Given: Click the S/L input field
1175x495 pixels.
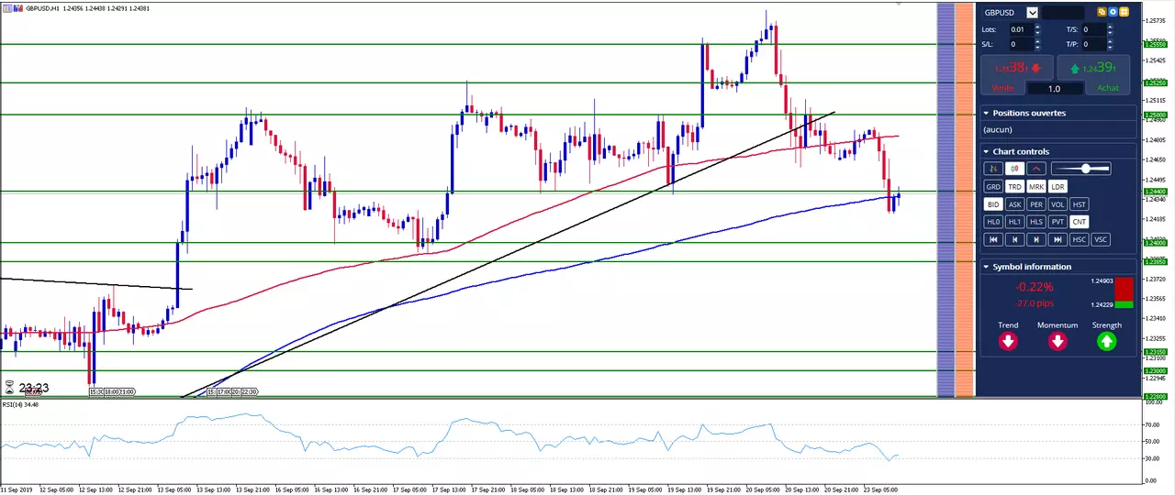Looking at the screenshot, I should (1021, 44).
